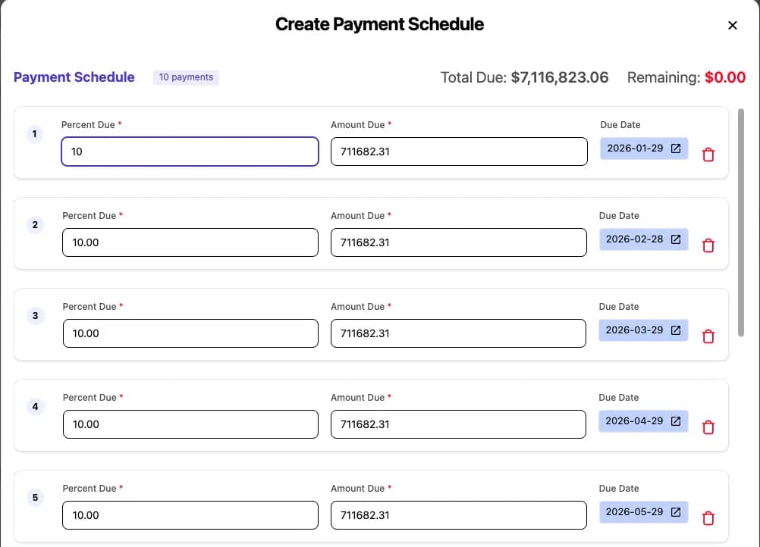Open the date editor next to 2026-04-29
The height and width of the screenshot is (547, 760).
pyautogui.click(x=676, y=420)
